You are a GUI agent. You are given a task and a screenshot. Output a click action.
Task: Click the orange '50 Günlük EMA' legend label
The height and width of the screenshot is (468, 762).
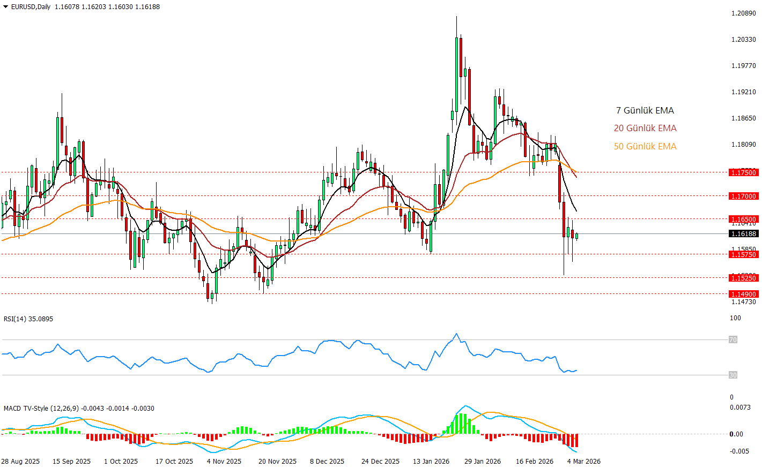click(645, 146)
